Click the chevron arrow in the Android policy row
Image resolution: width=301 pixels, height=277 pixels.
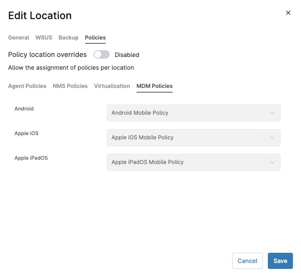click(x=273, y=113)
